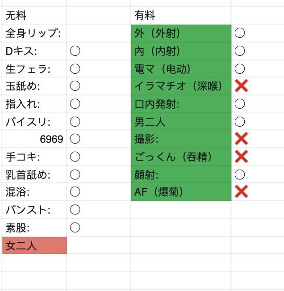The height and width of the screenshot is (291, 284).
Task: Select the circle next to 男二人
Action: 240,121
